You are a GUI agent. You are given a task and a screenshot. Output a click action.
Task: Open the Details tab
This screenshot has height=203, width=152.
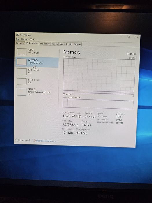pos(69,44)
